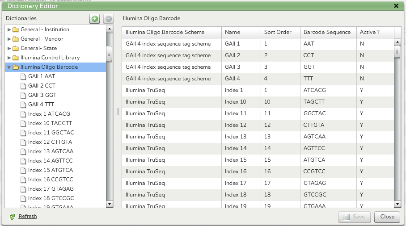Sort by the Illumina Oligo Barcode Scheme column

(x=171, y=32)
